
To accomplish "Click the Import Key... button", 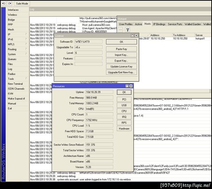I will coord(121,55).
